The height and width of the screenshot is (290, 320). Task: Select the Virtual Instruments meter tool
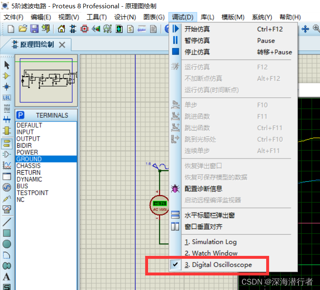tap(7, 209)
